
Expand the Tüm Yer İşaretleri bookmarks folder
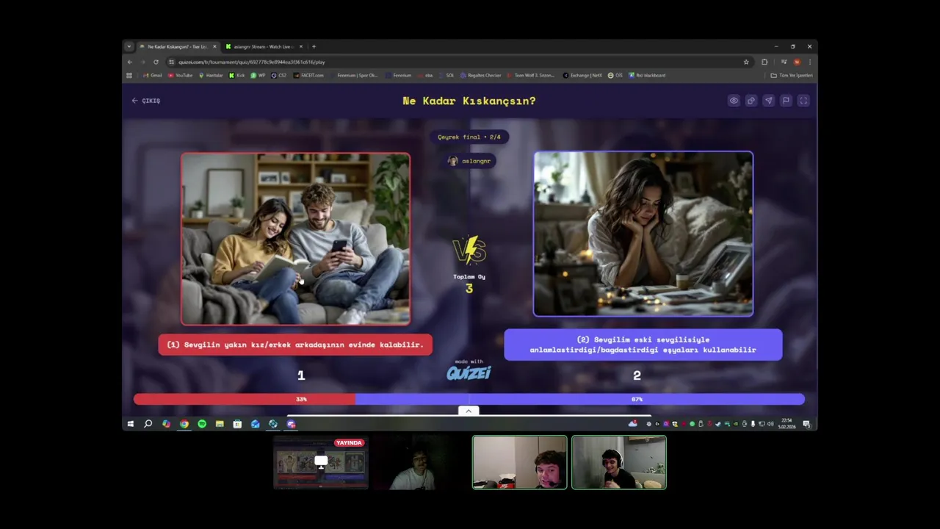[791, 75]
